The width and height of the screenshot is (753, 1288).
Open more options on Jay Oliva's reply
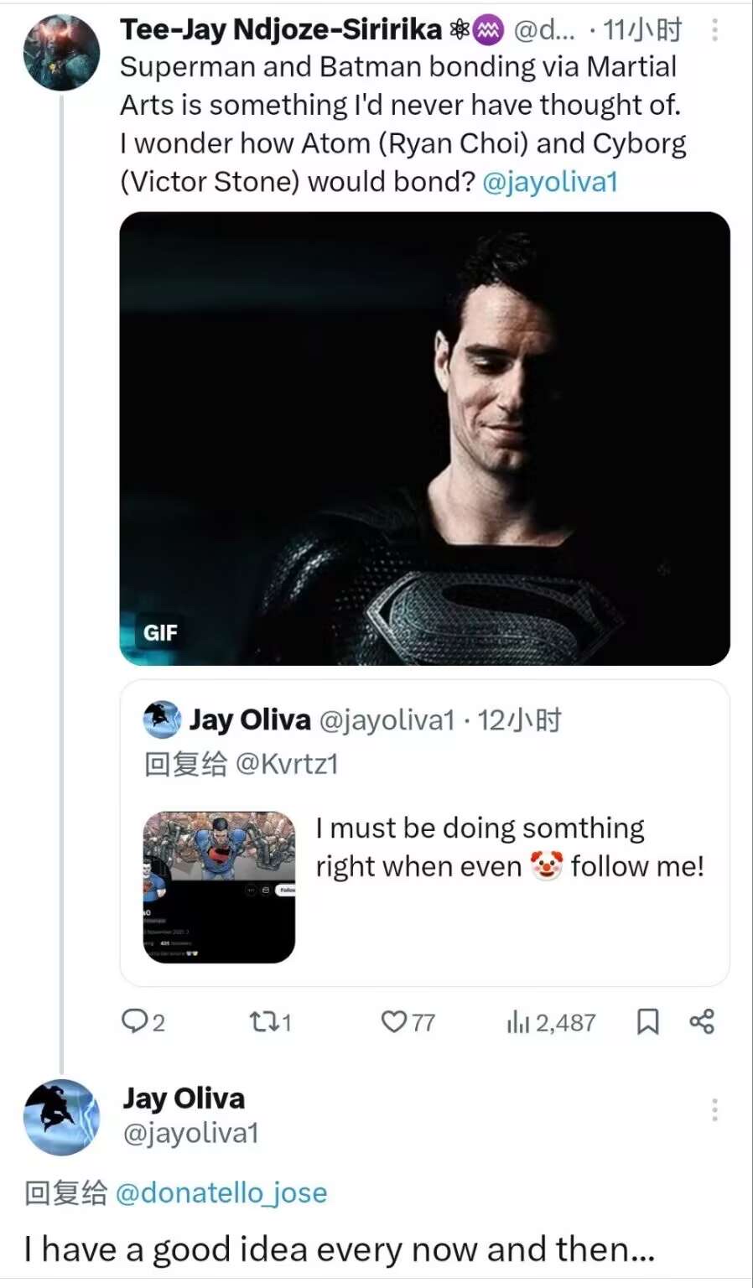click(714, 1110)
